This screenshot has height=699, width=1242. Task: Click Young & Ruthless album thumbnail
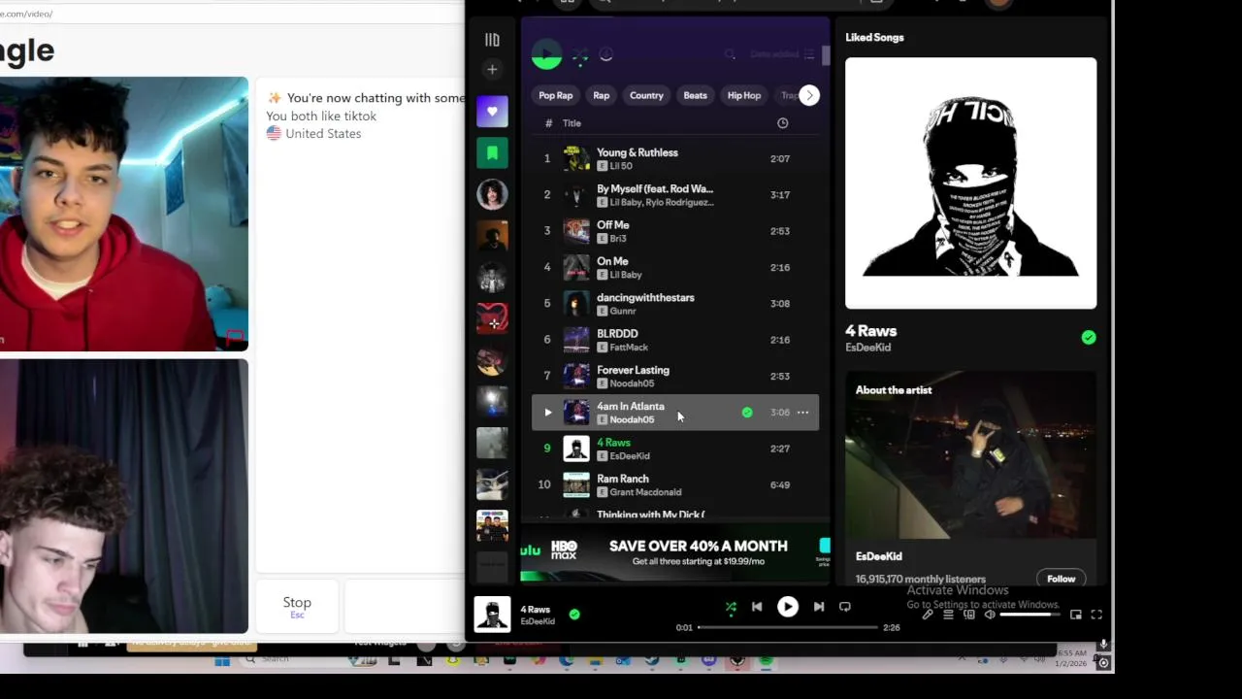point(576,158)
